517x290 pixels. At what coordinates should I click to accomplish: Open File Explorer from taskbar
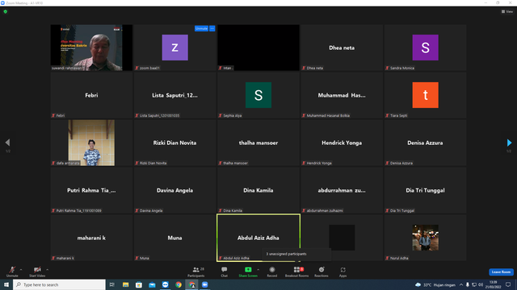point(126,284)
